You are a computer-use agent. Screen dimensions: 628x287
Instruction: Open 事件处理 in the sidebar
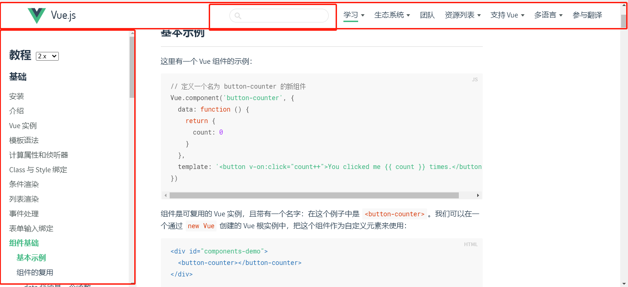coord(24,214)
